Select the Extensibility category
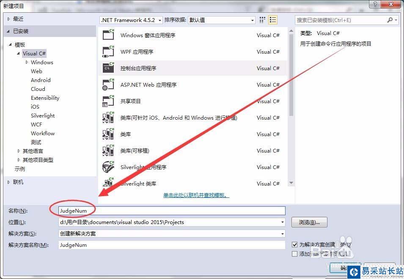This screenshot has width=404, height=279. [x=45, y=98]
